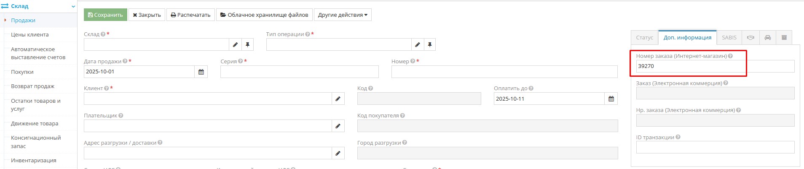
Task: Open calendar picker for Оплатить до
Action: [x=611, y=99]
